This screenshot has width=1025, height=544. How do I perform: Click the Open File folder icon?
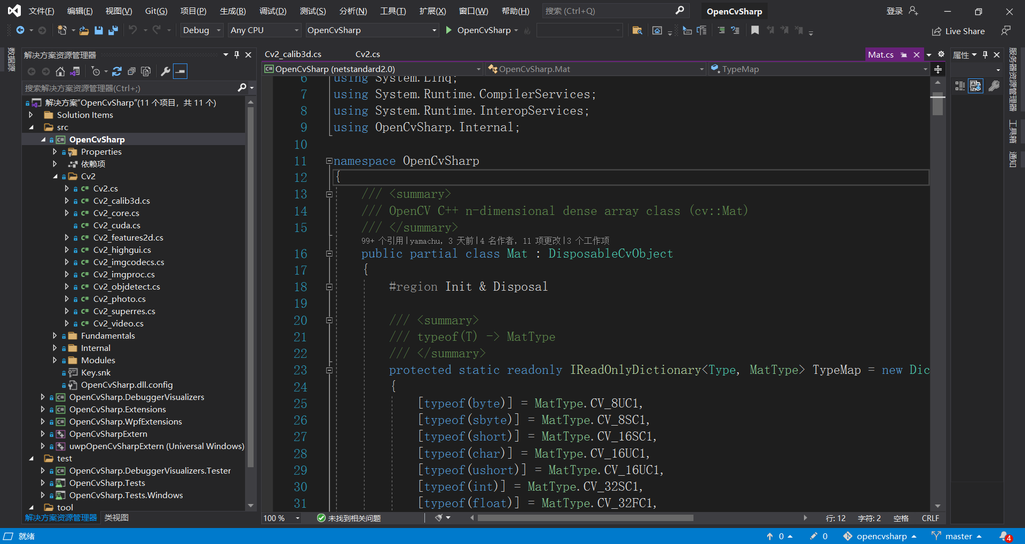pos(84,30)
